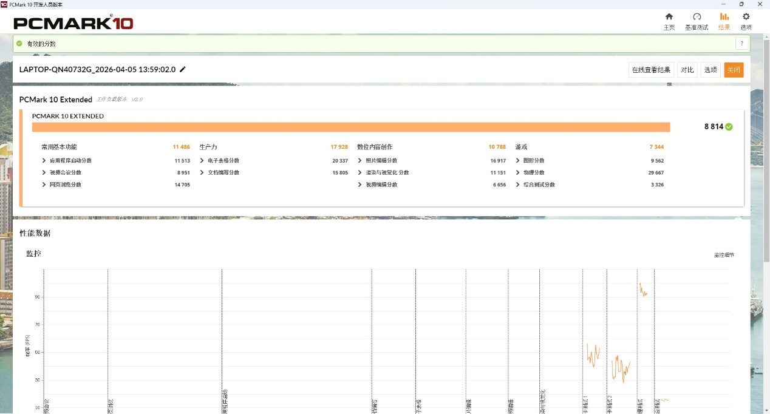Click the score value 10 788
Image resolution: width=770 pixels, height=414 pixels.
(497, 147)
